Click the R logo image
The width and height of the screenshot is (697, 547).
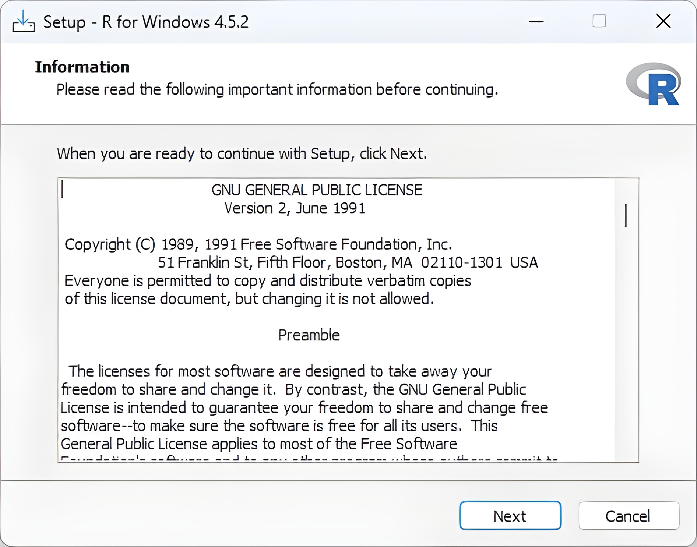654,84
